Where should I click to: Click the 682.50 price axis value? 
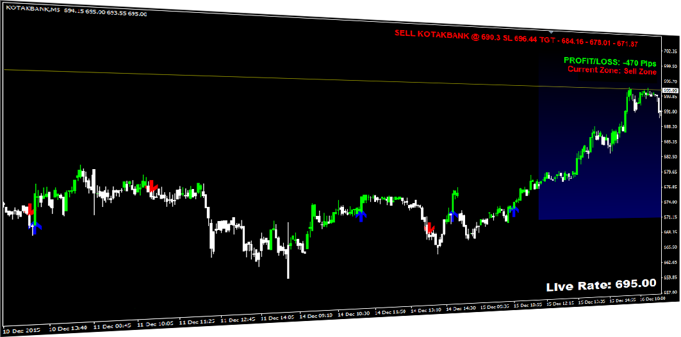point(671,157)
